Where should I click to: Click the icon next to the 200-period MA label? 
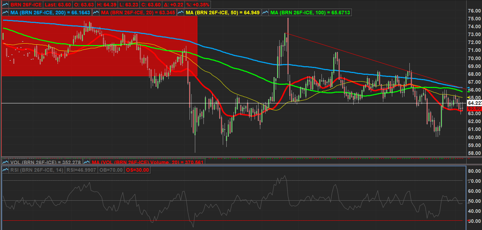click(x=5, y=13)
